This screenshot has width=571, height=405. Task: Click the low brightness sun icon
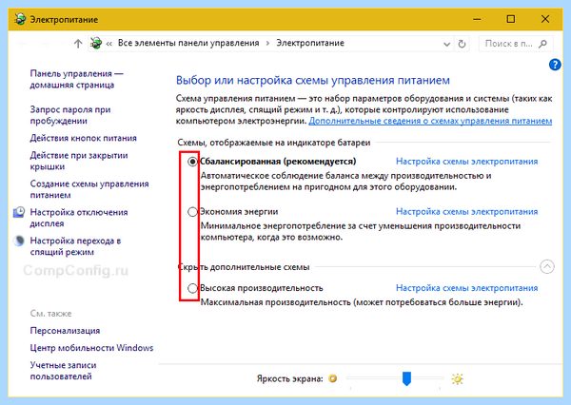332,378
